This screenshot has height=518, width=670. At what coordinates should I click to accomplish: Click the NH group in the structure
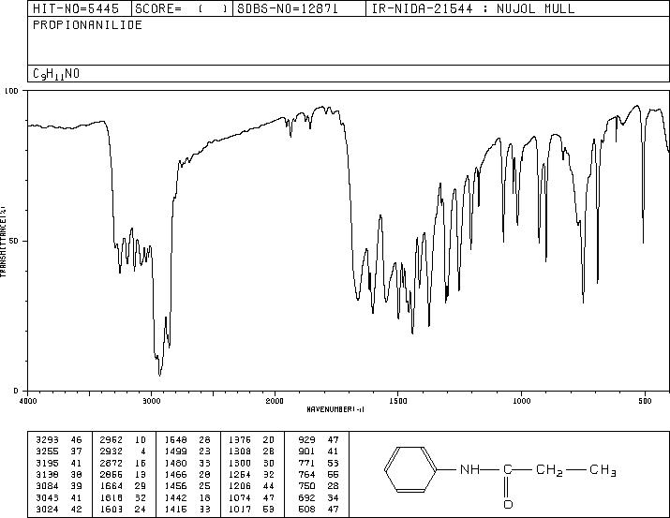(470, 470)
